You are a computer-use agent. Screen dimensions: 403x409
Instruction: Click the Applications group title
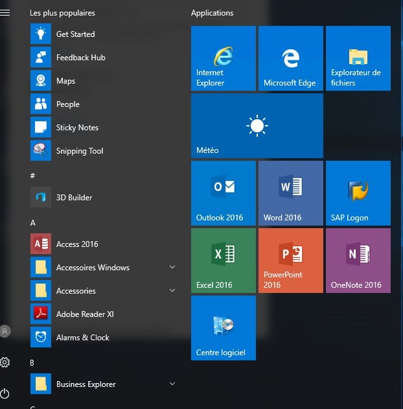[x=212, y=13]
